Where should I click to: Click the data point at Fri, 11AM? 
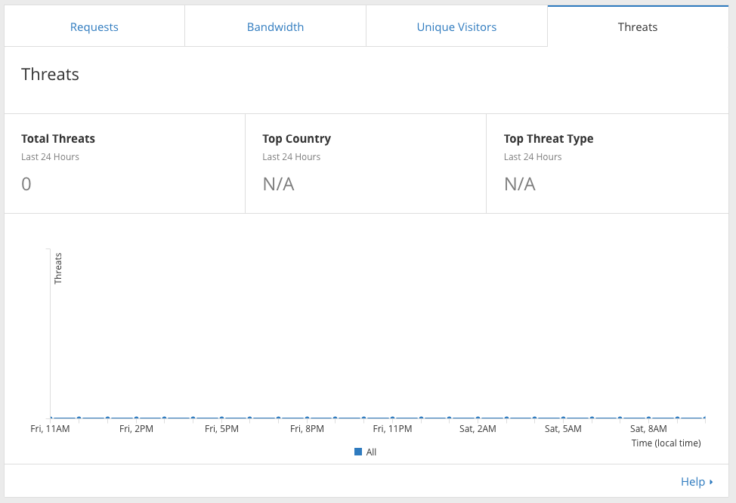click(51, 418)
